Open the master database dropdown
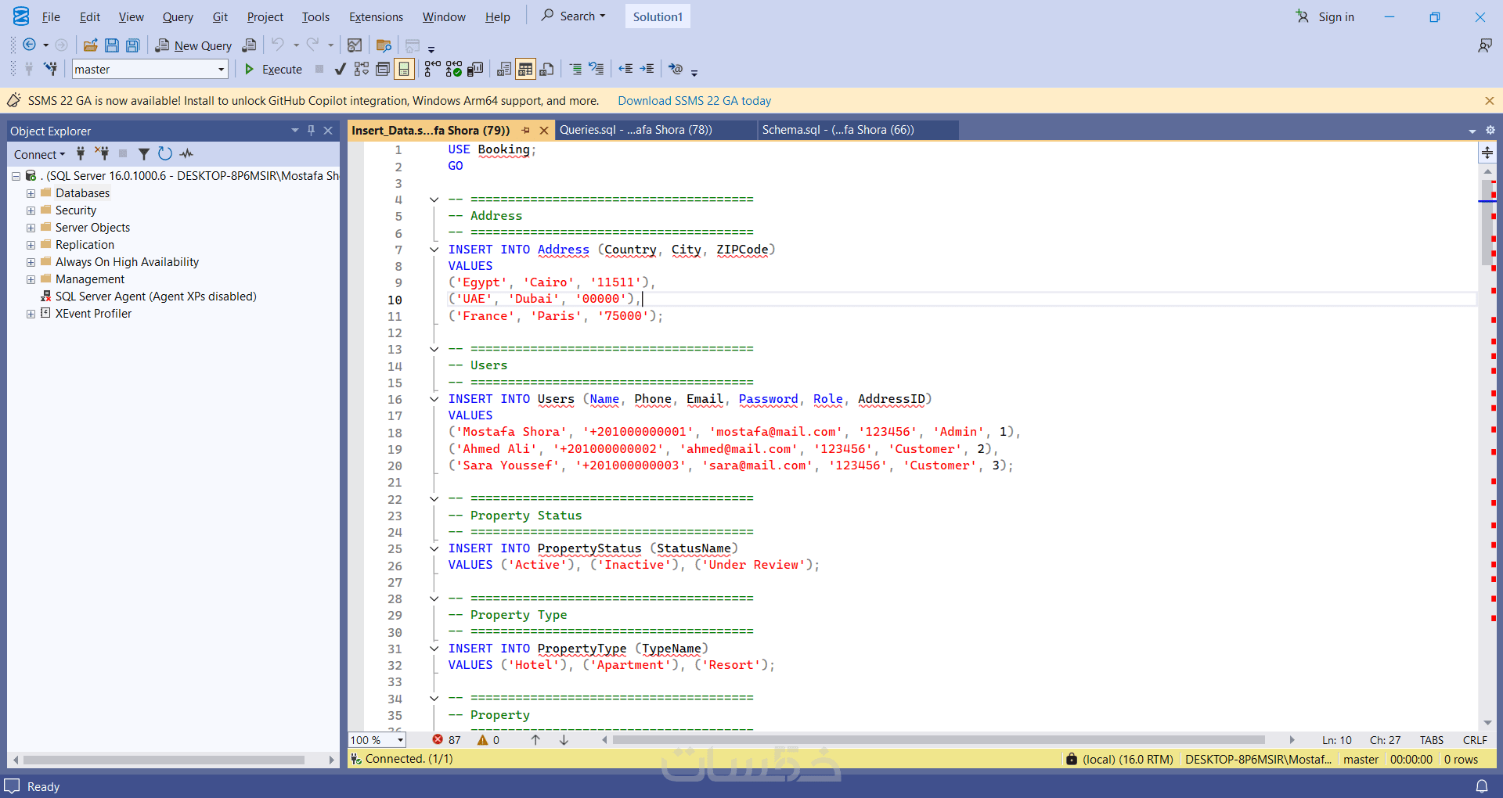 coord(221,70)
